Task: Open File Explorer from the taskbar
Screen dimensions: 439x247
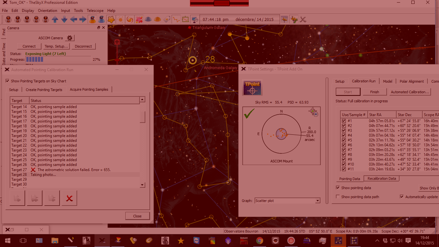Action: click(55, 241)
